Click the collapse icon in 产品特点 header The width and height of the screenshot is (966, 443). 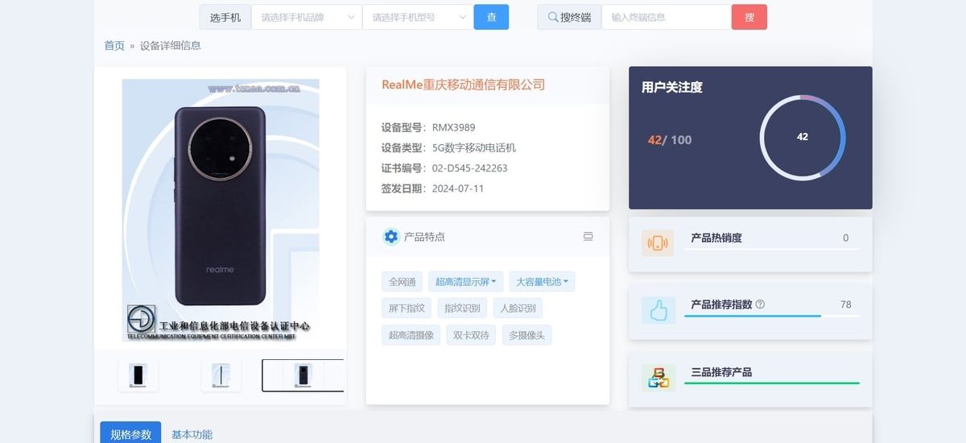[x=588, y=237]
